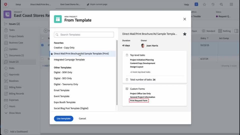The width and height of the screenshot is (240, 135).
Task: Click the pin icon beside Unpin current page
Action: [x=88, y=4]
